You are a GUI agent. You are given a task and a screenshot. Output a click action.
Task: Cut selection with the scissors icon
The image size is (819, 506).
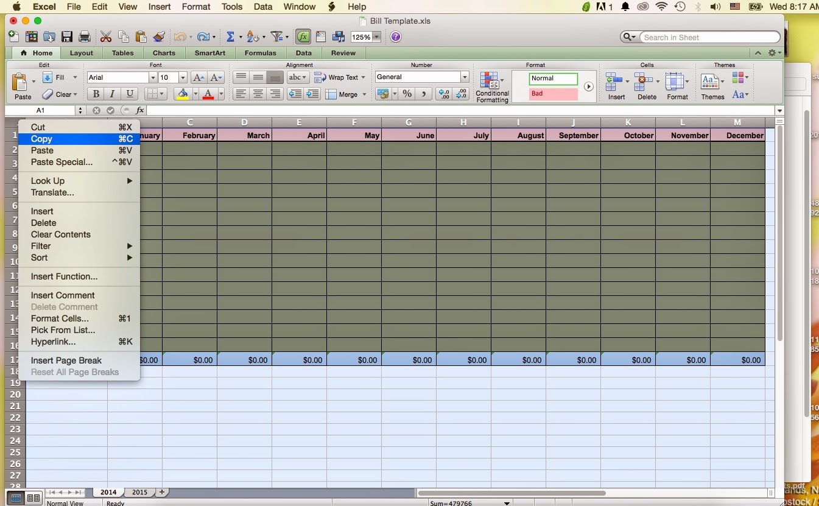[x=105, y=37]
